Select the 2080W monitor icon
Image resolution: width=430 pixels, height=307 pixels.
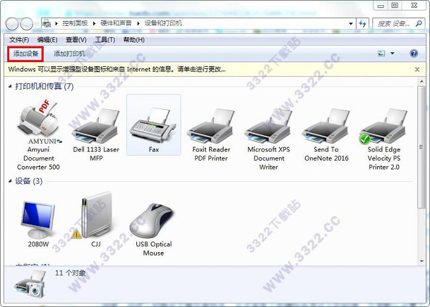tap(38, 220)
